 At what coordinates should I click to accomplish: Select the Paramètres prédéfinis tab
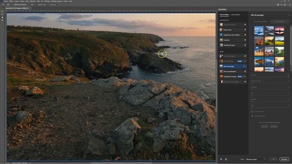click(261, 21)
